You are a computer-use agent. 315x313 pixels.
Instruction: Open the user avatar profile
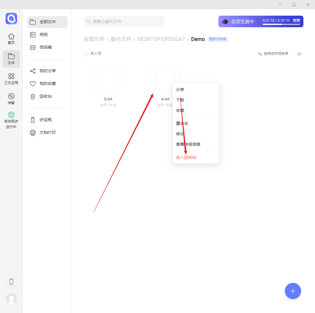pos(11,299)
